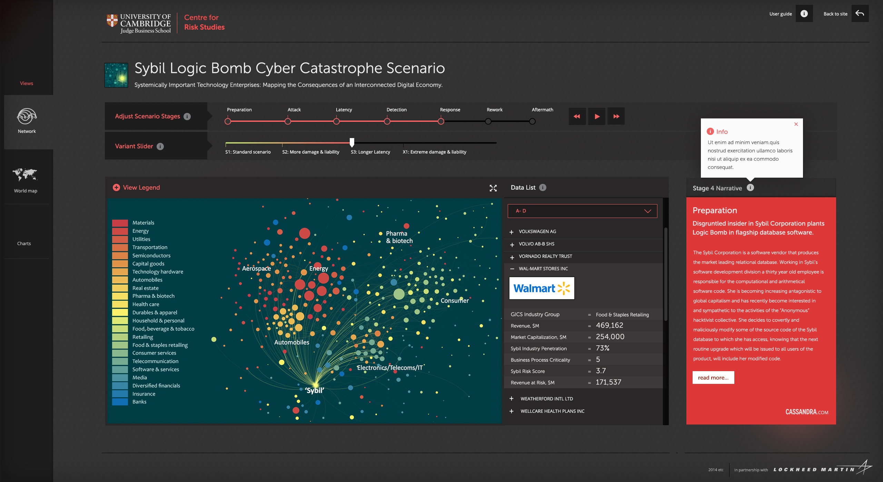Screen dimensions: 883x482
Task: Expand the network map to fullscreen
Action: 493,188
